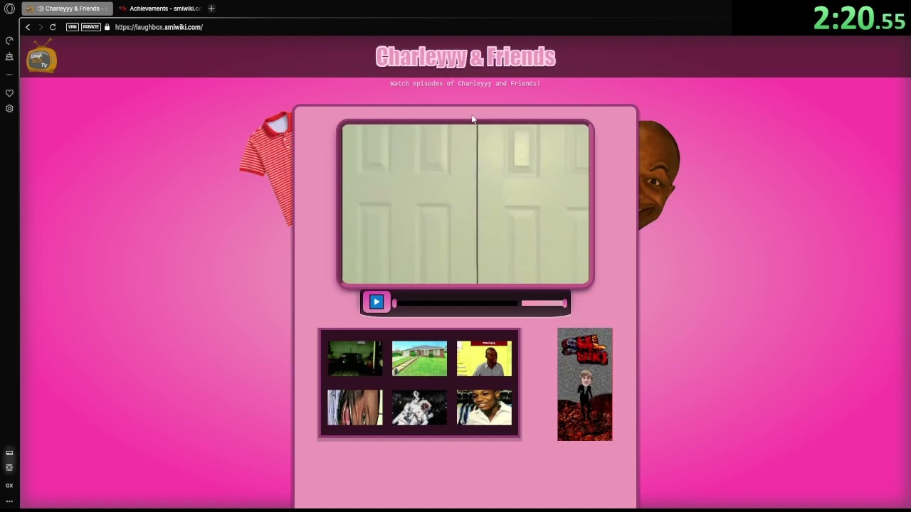Open sidebar settings gear icon
The image size is (911, 512).
9,109
